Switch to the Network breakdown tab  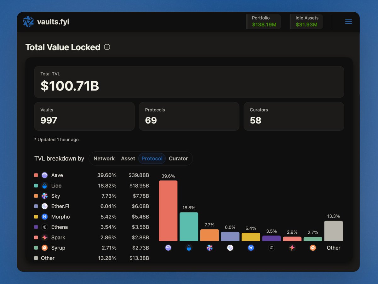point(104,158)
